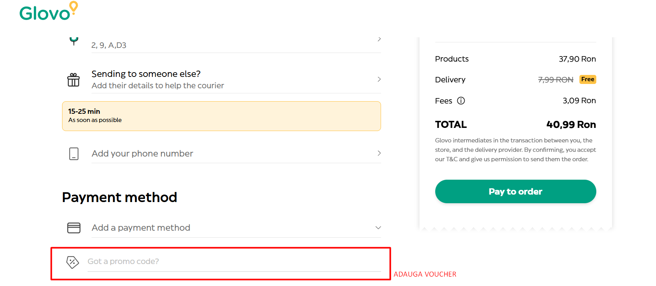This screenshot has height=286, width=656.
Task: Click the Got a promo code field
Action: pyautogui.click(x=234, y=262)
